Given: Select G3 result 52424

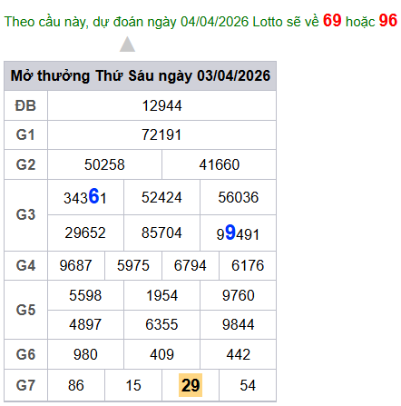Looking at the screenshot, I should [x=161, y=197].
